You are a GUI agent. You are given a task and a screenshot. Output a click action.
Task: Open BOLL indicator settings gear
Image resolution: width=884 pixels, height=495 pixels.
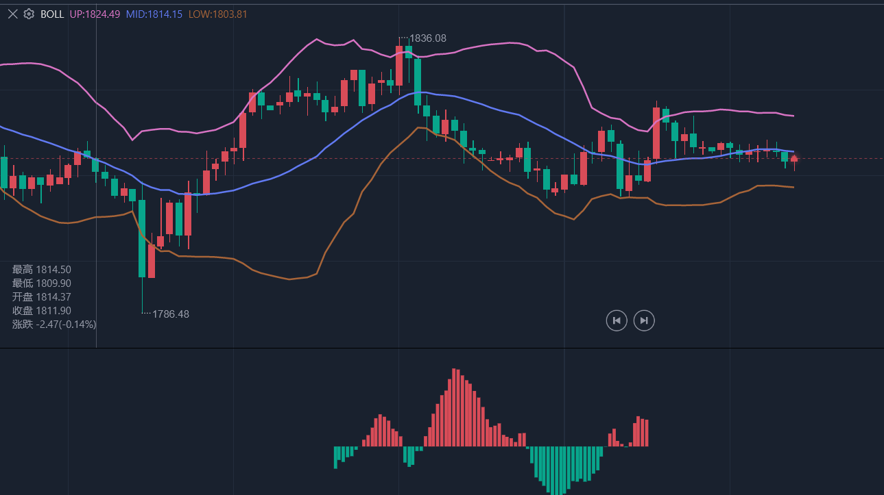(29, 14)
